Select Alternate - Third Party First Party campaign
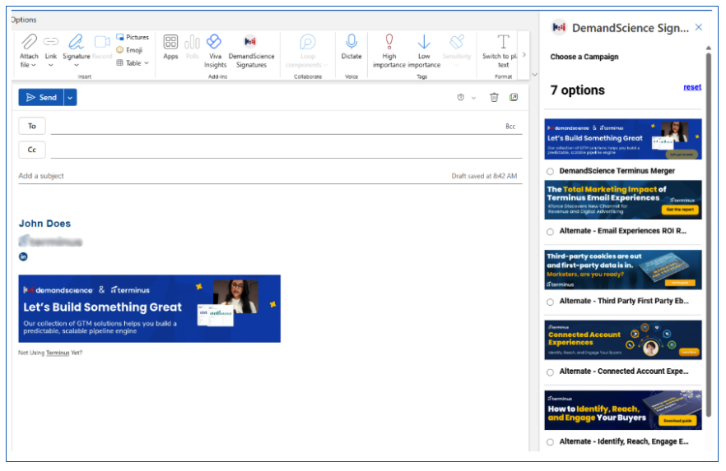 point(550,302)
